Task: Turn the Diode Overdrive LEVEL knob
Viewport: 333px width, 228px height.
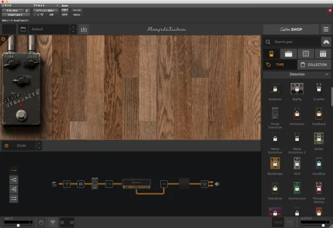Action: 21,81
